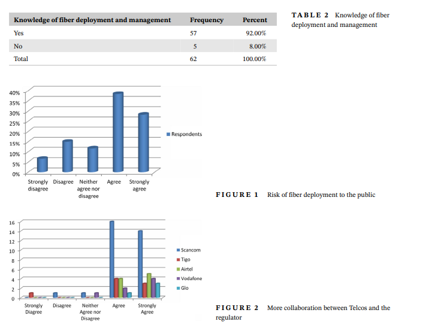
Task: Click the 'Vodafone' legend text
Action: click(192, 279)
